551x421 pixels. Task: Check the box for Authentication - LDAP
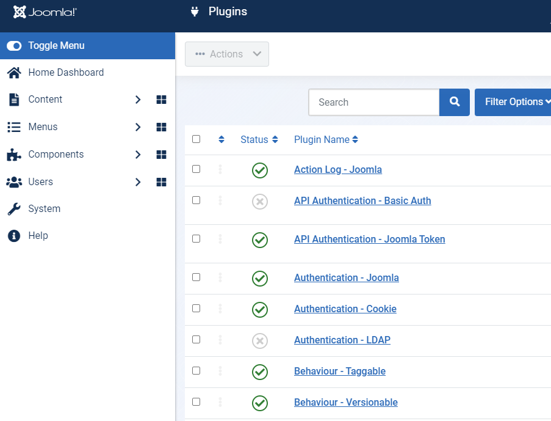pos(196,339)
